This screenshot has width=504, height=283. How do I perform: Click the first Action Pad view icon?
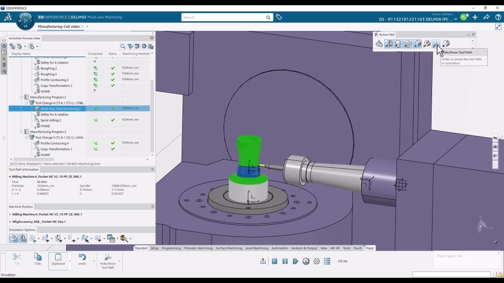(x=379, y=44)
